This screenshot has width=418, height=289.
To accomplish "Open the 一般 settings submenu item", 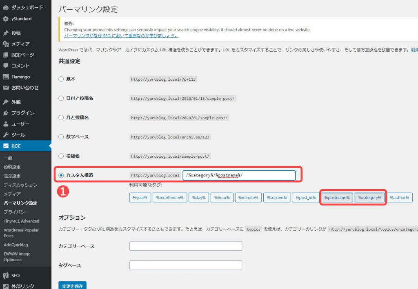I will 8,158.
